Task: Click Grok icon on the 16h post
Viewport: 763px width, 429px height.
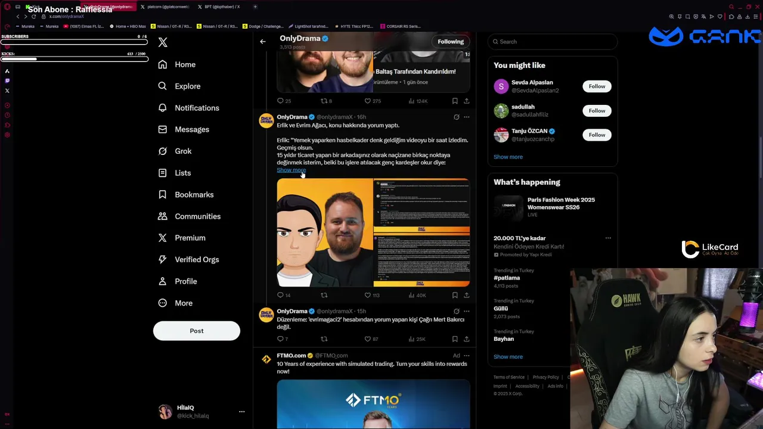Action: pos(456,117)
